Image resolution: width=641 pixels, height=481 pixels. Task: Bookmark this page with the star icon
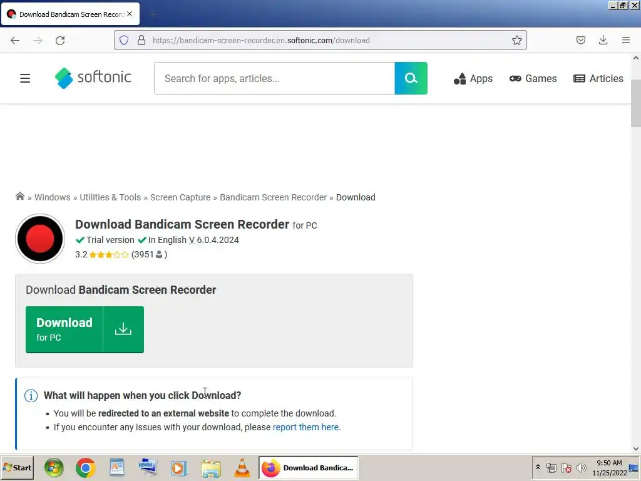click(x=516, y=40)
